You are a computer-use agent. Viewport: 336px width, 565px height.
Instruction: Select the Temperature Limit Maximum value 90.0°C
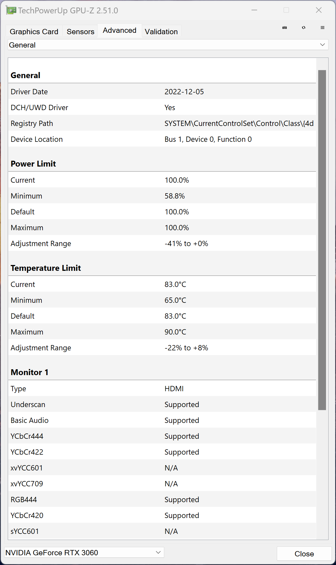pos(175,332)
